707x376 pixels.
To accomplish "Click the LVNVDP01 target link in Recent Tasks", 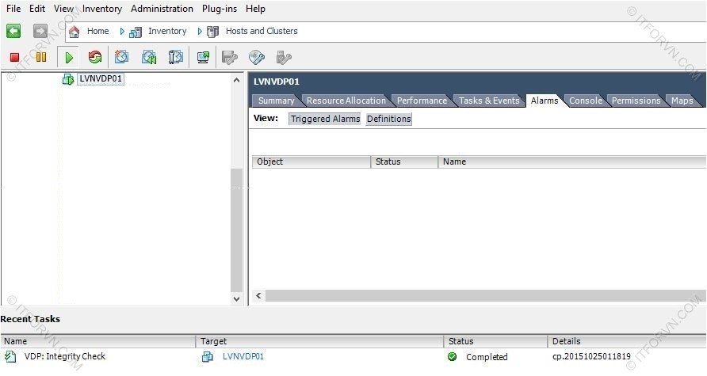I will (x=243, y=357).
